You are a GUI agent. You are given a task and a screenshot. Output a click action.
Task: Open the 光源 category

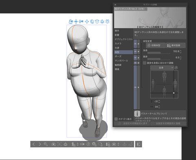pyautogui.click(x=117, y=48)
